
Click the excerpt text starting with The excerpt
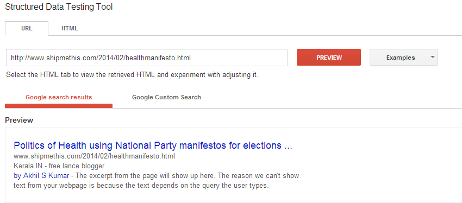pos(188,176)
